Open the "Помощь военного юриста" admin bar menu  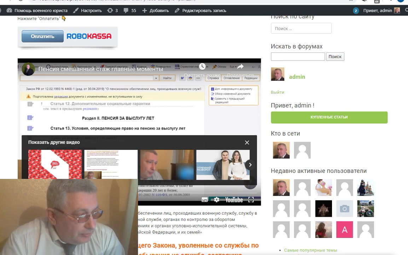tap(37, 10)
